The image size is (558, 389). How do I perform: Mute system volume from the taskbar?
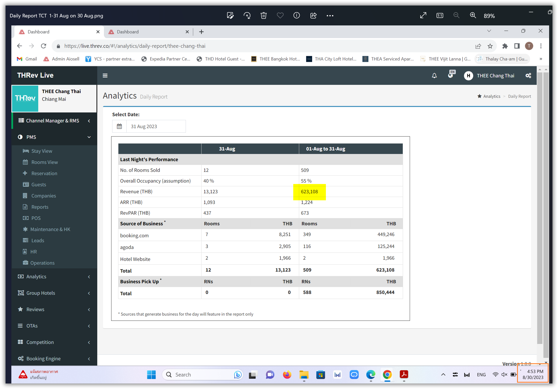[x=504, y=375]
